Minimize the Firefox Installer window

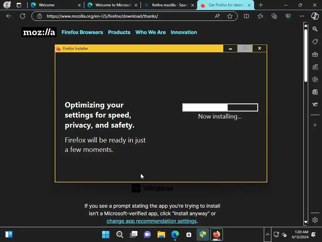click(230, 49)
